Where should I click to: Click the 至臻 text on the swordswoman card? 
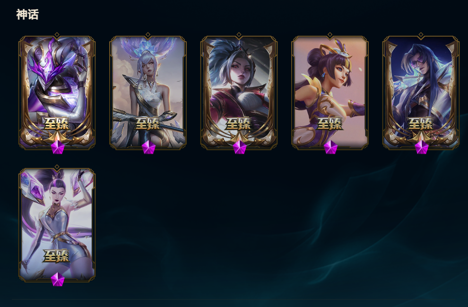tap(147, 124)
